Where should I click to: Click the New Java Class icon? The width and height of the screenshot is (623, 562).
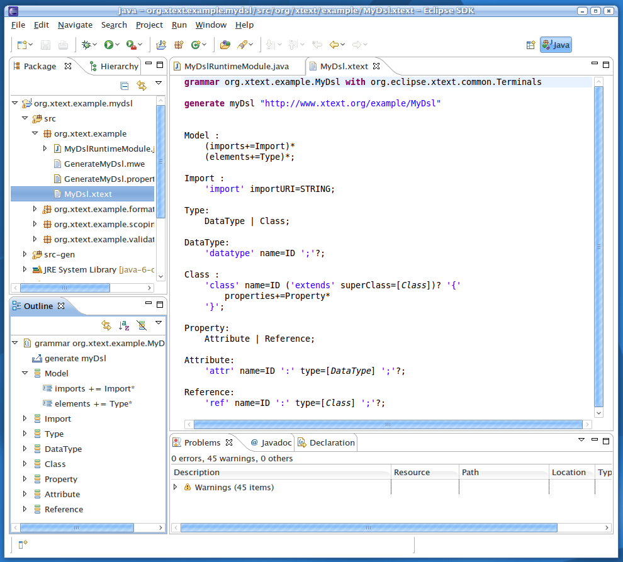[196, 45]
